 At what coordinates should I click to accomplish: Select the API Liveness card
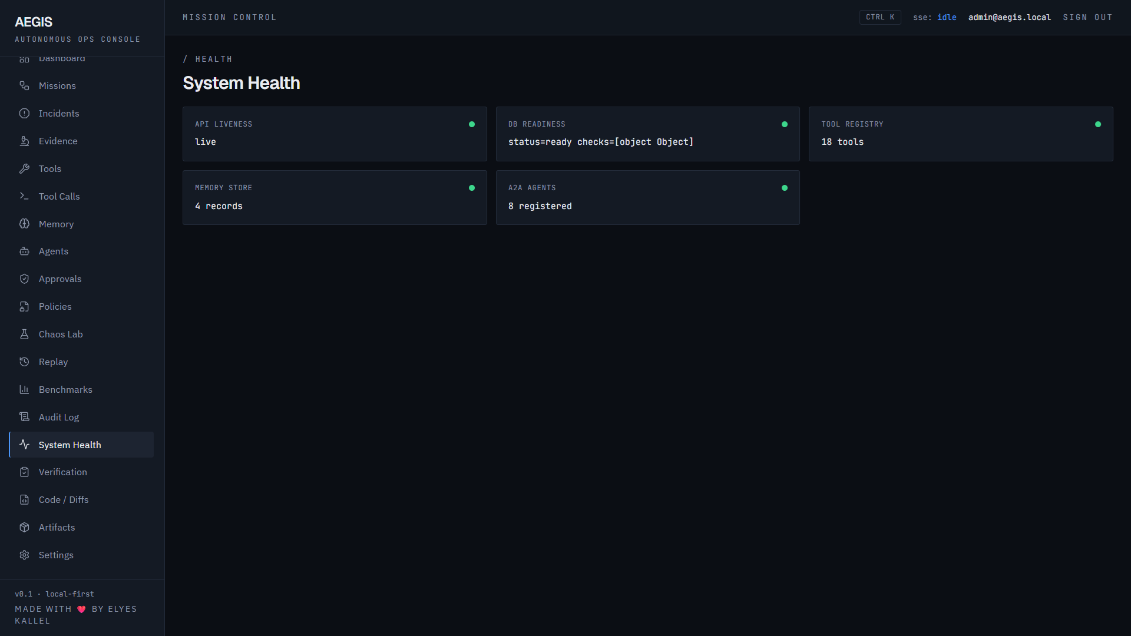(x=335, y=134)
